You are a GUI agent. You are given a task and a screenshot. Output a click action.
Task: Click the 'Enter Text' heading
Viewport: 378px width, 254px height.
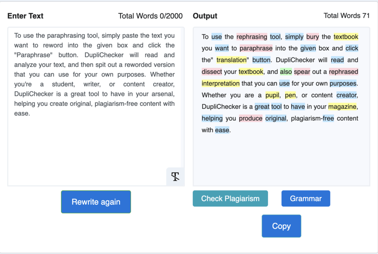click(25, 16)
